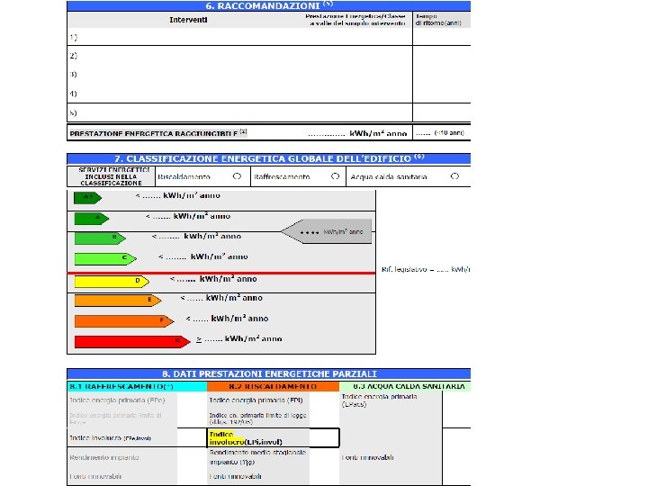Click the value cell beside Indice energia primaria (EPacs)

point(456,409)
